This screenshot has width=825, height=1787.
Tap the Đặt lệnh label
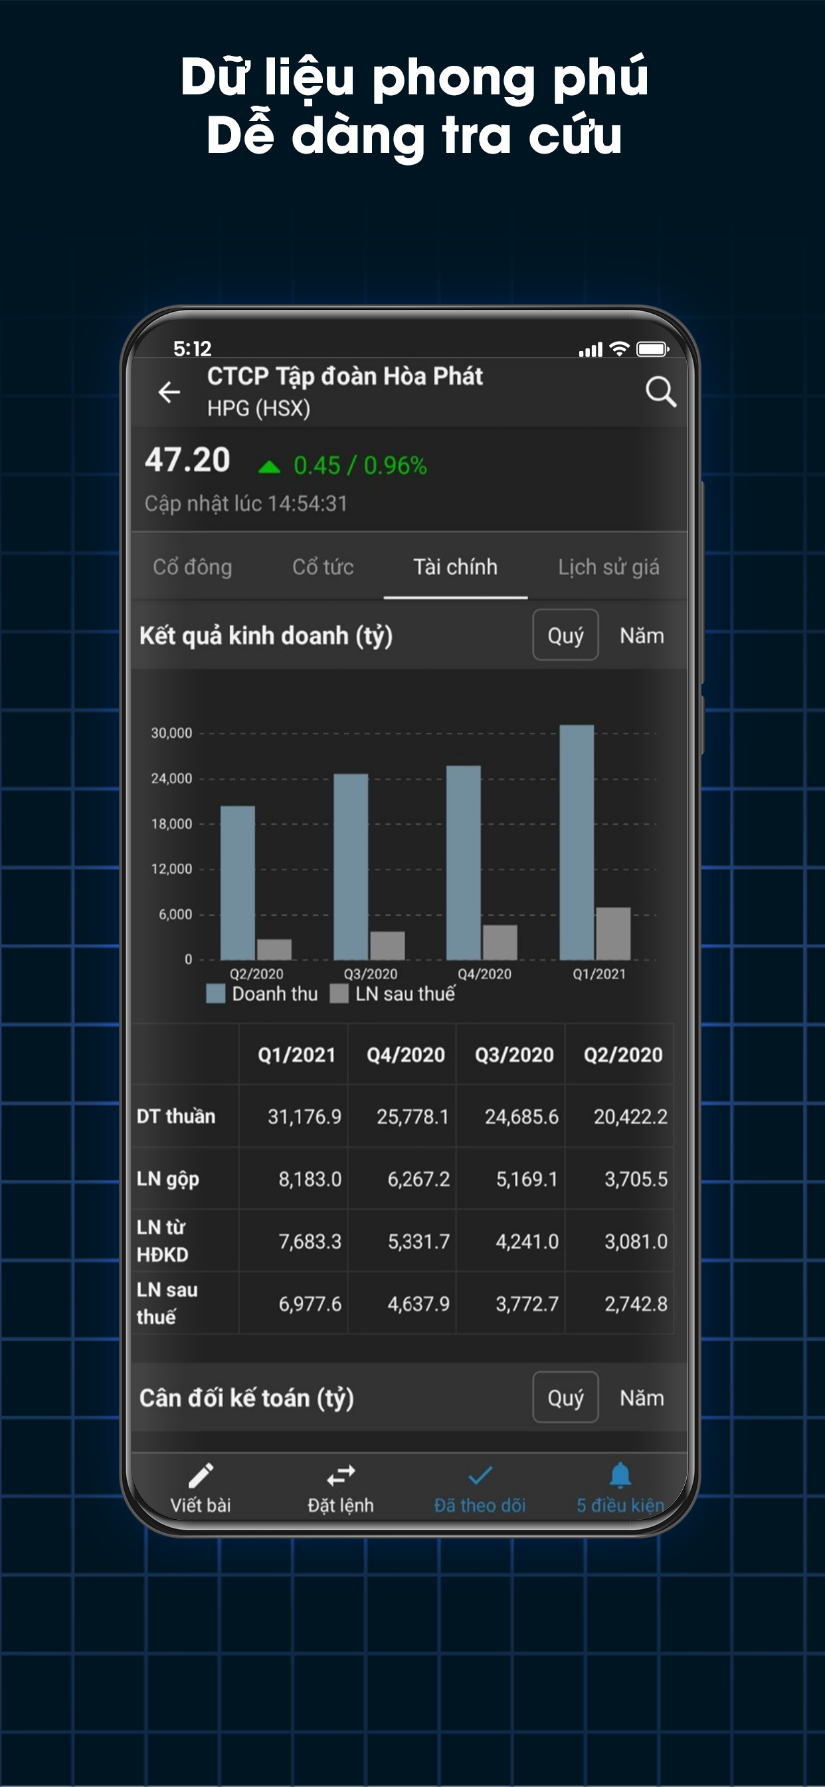pyautogui.click(x=341, y=1504)
